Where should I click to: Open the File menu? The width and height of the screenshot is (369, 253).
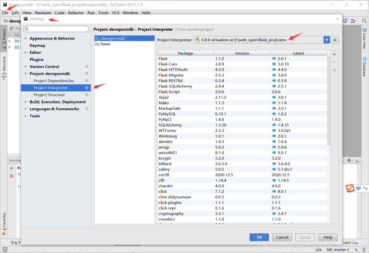[x=5, y=13]
